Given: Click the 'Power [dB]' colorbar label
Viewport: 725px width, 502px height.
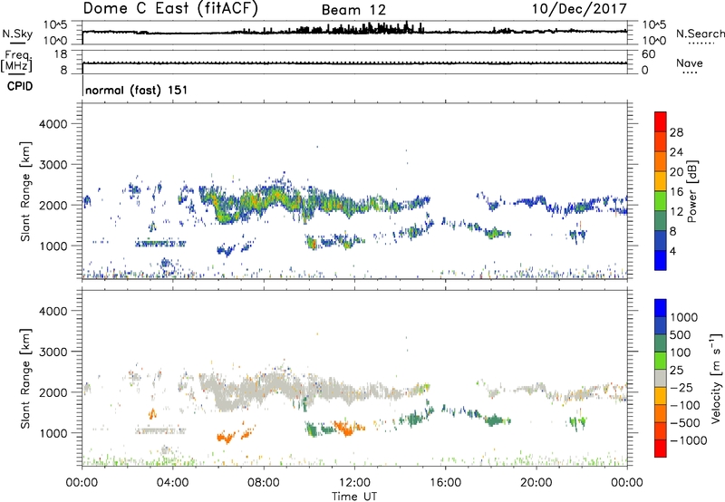Looking at the screenshot, I should [691, 191].
